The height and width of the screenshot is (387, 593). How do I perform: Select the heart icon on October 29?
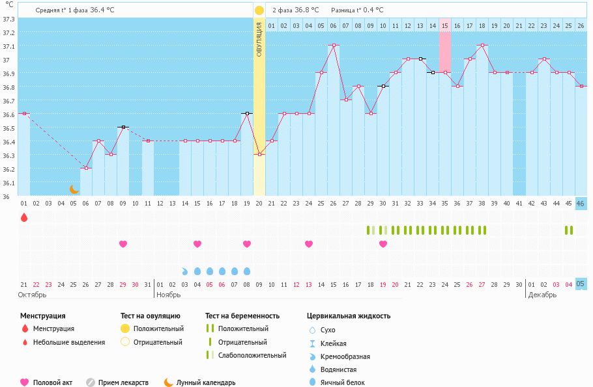pos(123,244)
